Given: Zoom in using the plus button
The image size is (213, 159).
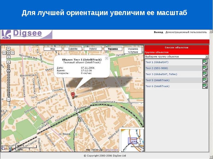Looking at the screenshot, I should click(8, 62).
